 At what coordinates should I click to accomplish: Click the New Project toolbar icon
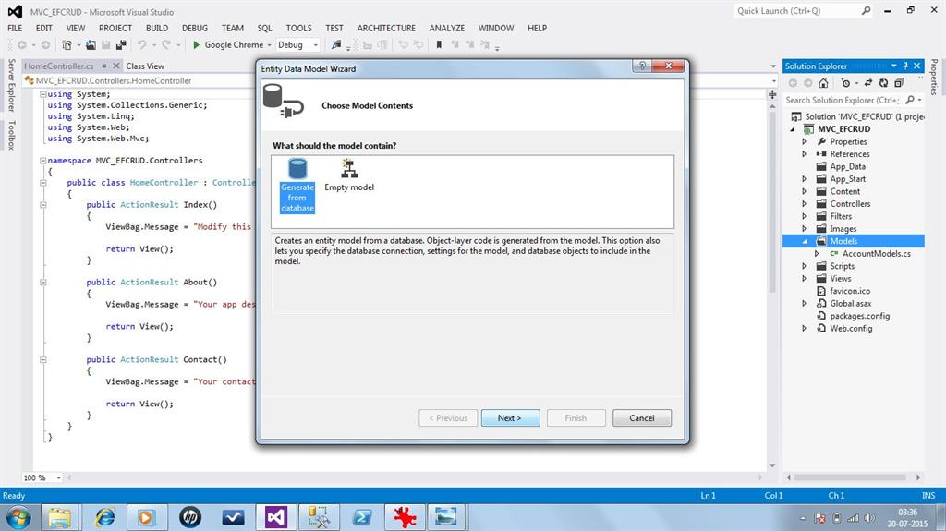[67, 44]
